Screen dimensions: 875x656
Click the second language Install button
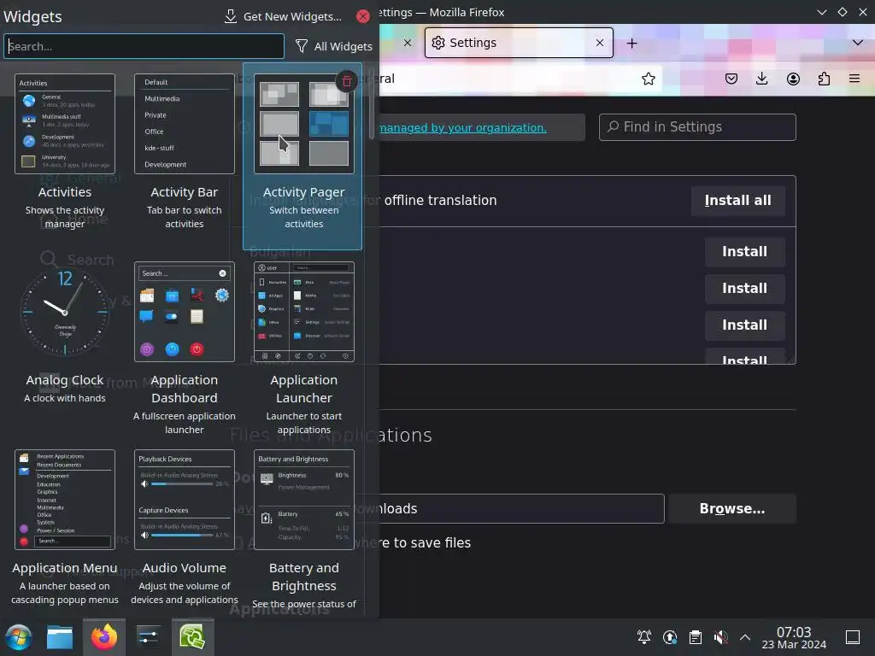[744, 289]
